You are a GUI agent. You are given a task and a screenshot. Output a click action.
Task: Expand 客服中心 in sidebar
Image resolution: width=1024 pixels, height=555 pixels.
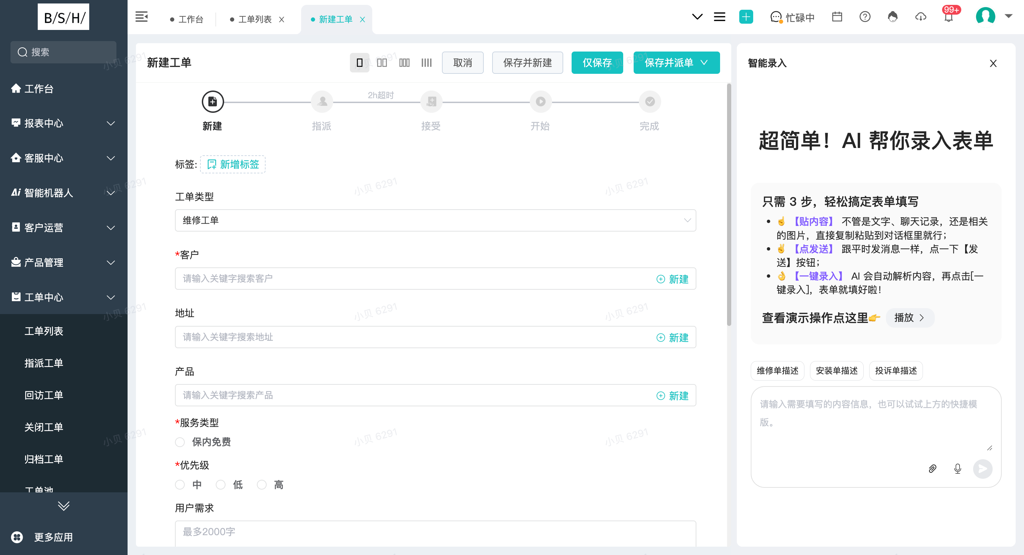coord(63,158)
